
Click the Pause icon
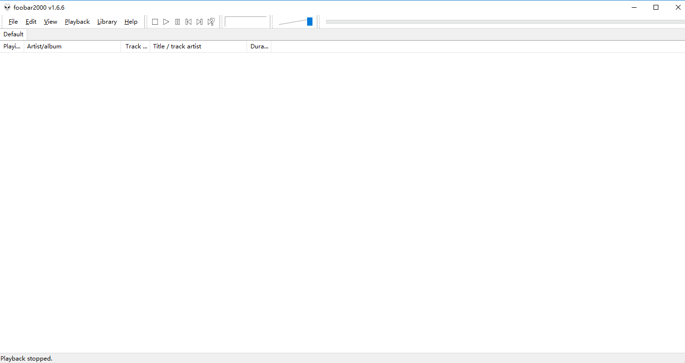(x=177, y=21)
